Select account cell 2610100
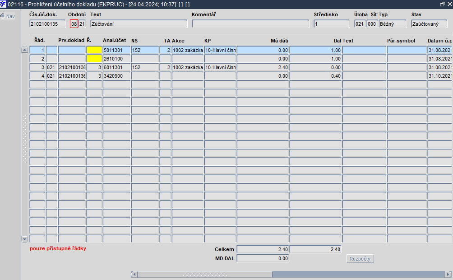This screenshot has height=280, width=453. (x=116, y=59)
